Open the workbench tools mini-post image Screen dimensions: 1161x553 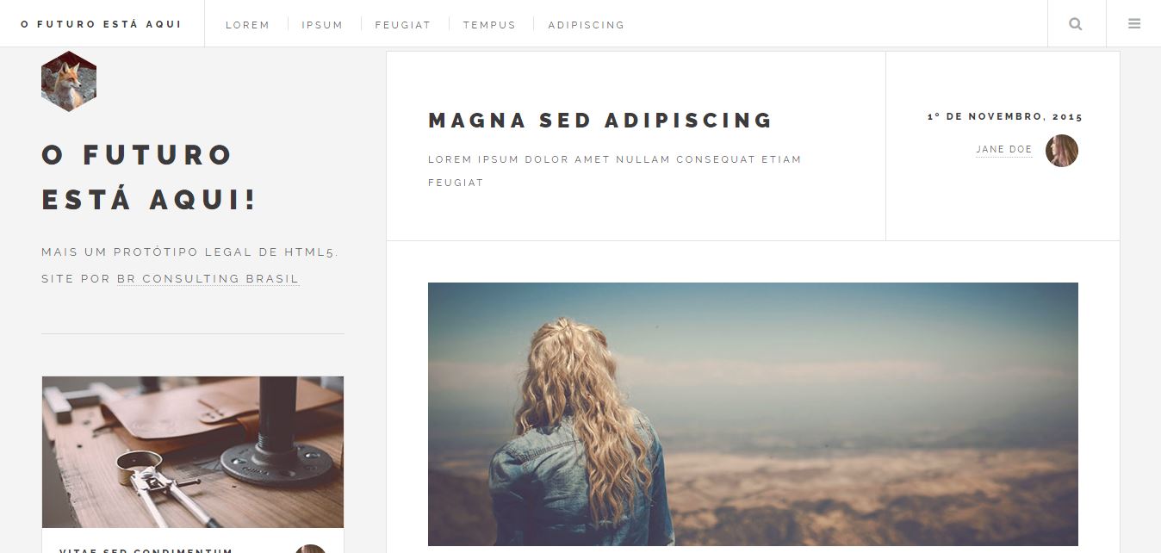click(193, 452)
